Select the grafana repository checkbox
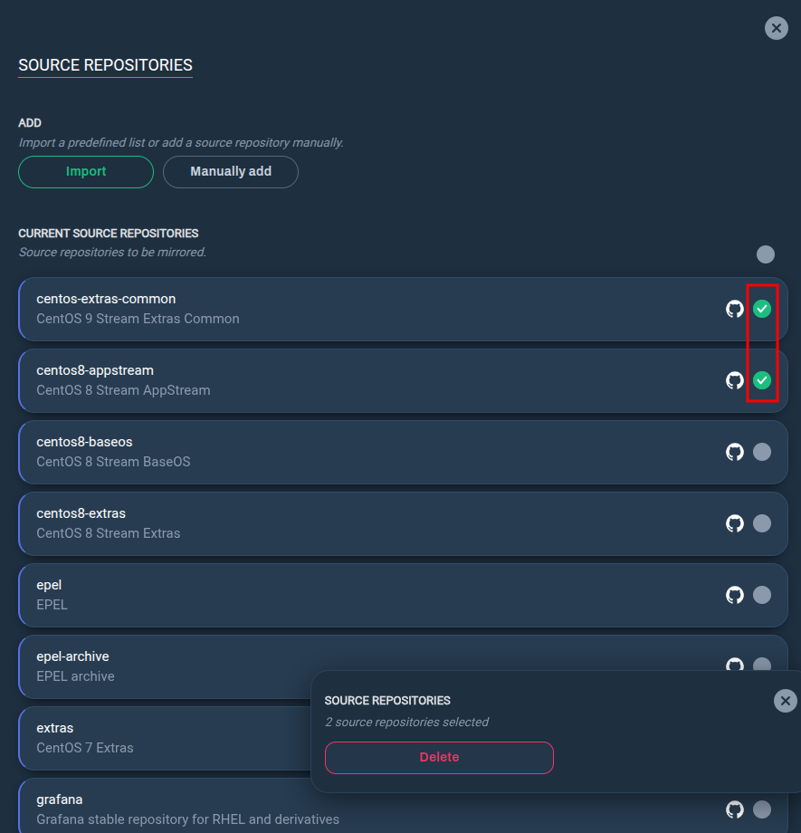Viewport: 801px width, 833px height. 762,809
